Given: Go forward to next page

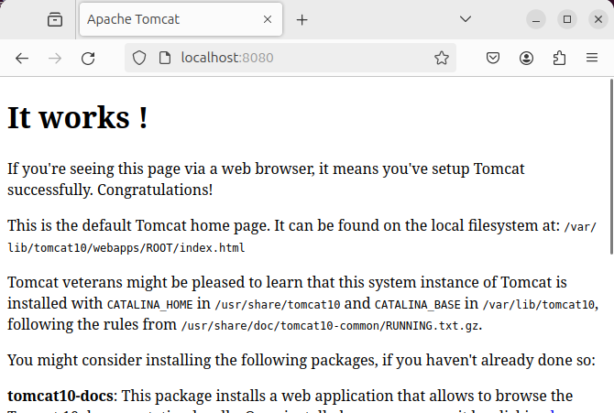Looking at the screenshot, I should (55, 59).
